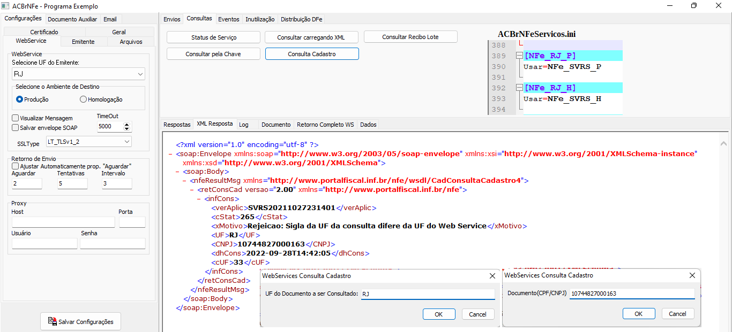Close the Documento Consulta Cadastro dialog
732x332 pixels.
pyautogui.click(x=692, y=275)
